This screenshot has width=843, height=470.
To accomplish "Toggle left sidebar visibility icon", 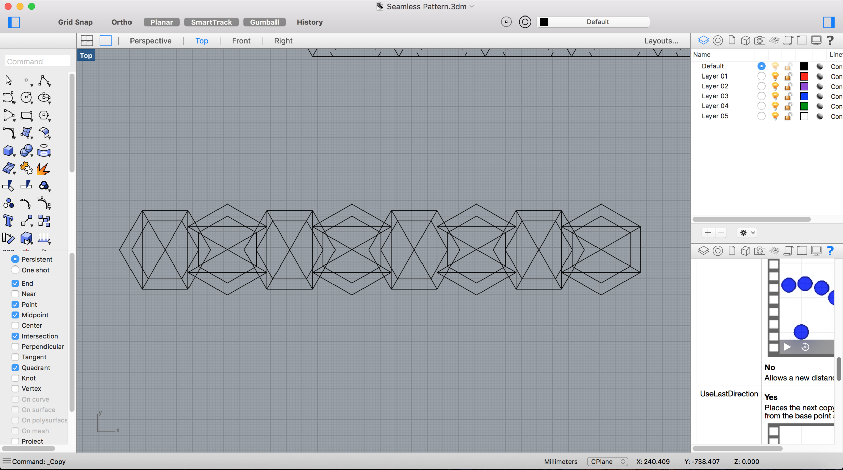I will [x=14, y=22].
